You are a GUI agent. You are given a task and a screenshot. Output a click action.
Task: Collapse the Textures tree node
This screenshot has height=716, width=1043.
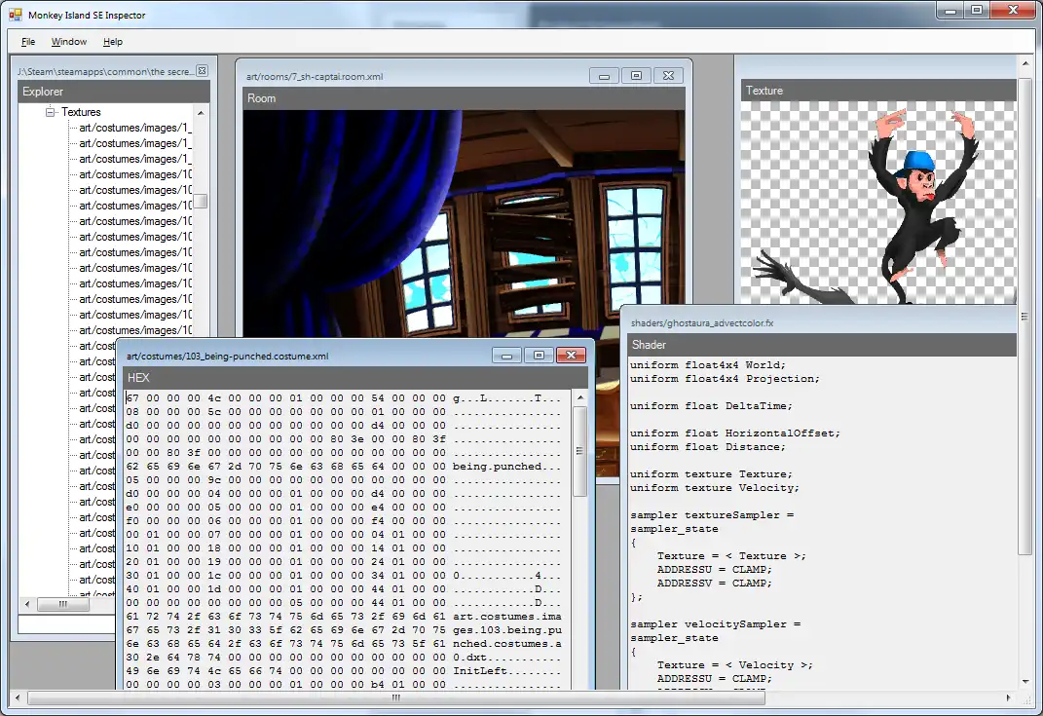[50, 112]
